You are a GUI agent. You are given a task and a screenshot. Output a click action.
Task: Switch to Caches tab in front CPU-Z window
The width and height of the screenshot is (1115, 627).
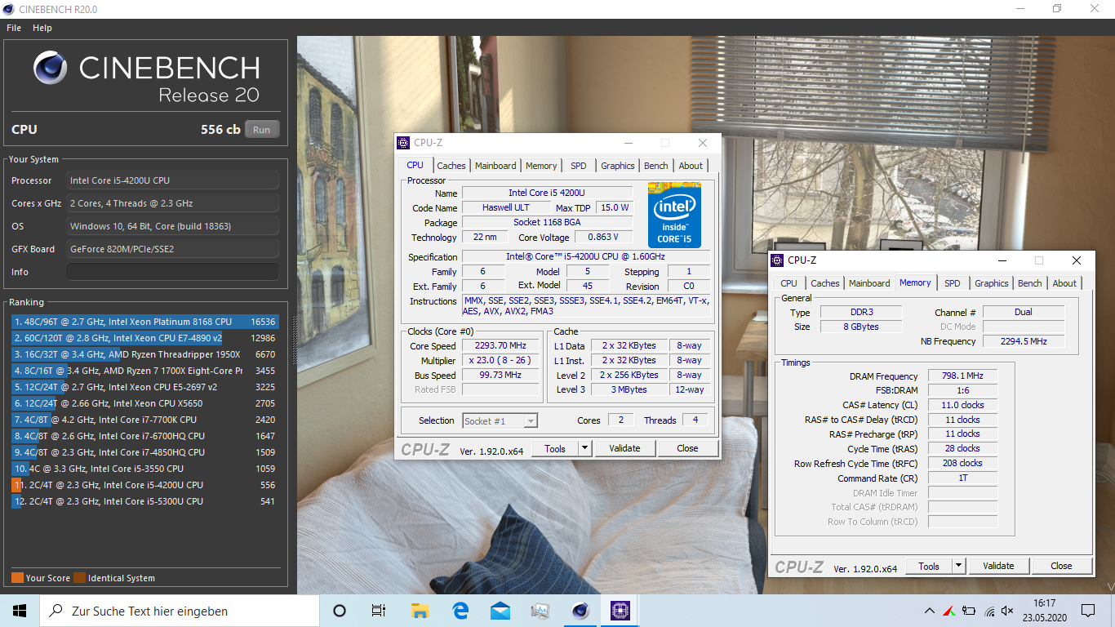click(451, 166)
